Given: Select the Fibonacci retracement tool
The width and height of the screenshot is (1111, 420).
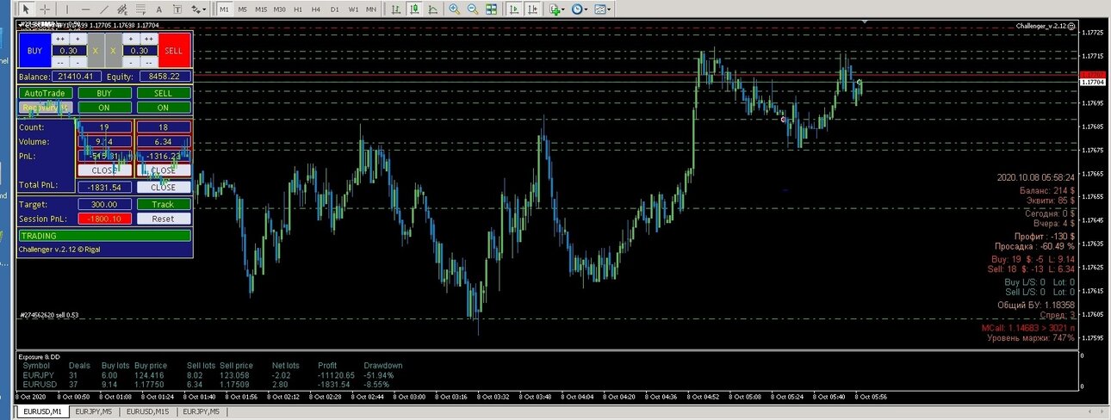Looking at the screenshot, I should click(x=142, y=9).
